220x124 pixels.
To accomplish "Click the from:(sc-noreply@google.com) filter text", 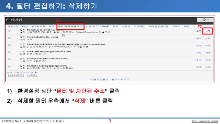I will (47, 66).
